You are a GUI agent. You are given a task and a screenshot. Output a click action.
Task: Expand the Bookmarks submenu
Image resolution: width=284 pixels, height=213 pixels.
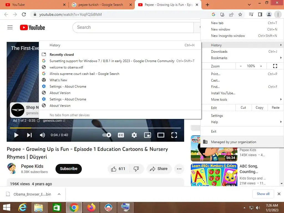point(242,58)
